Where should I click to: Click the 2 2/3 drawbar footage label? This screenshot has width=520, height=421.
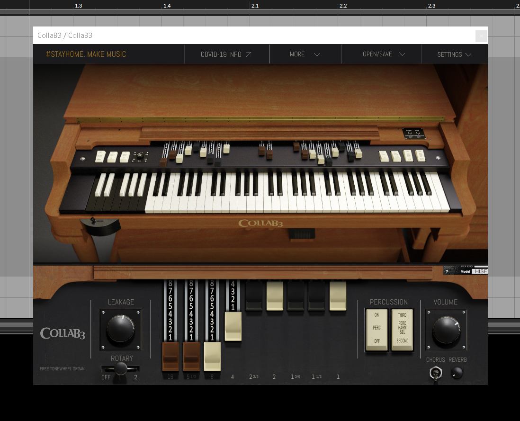254,376
